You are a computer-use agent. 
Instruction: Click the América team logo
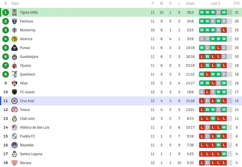(14, 39)
